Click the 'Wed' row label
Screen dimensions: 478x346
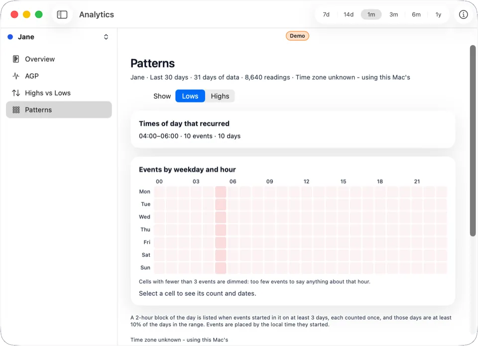pos(144,217)
